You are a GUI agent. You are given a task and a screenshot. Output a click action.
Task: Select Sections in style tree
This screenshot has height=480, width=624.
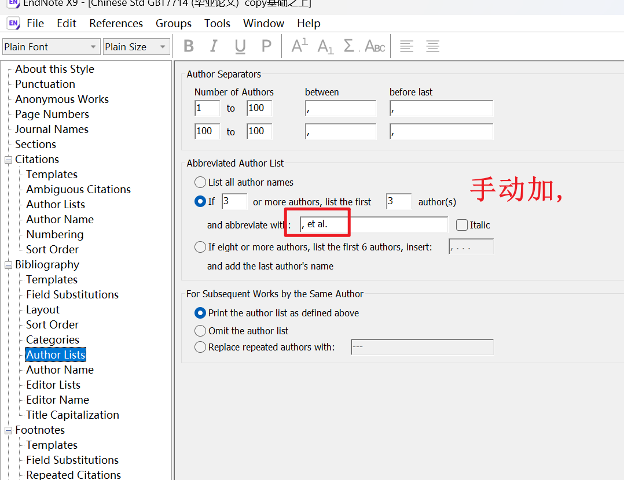pyautogui.click(x=35, y=145)
